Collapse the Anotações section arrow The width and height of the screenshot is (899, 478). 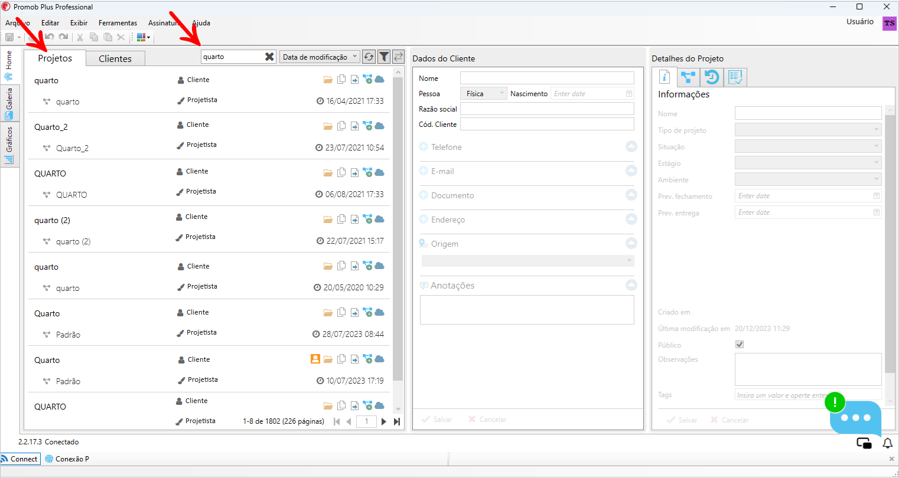pos(631,285)
